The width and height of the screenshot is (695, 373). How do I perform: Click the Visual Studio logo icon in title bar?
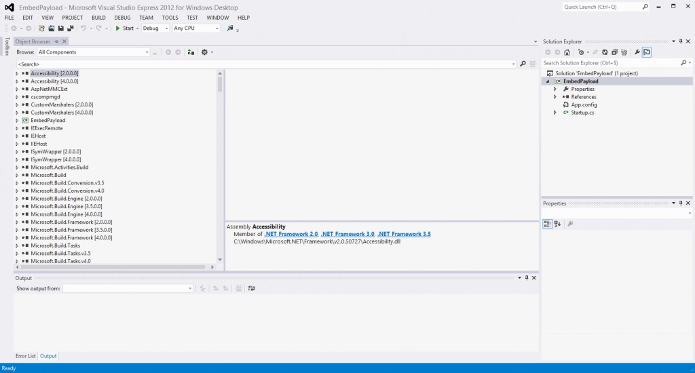[10, 7]
